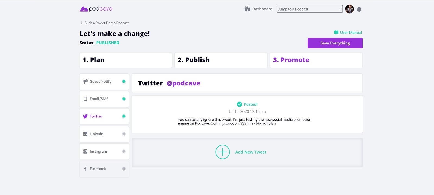434x195 pixels.
Task: Expand the Jump to a Podcast dropdown
Action: (x=309, y=9)
